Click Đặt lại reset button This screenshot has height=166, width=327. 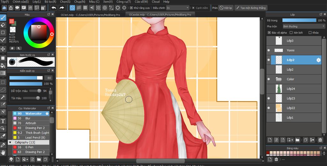click(x=226, y=8)
